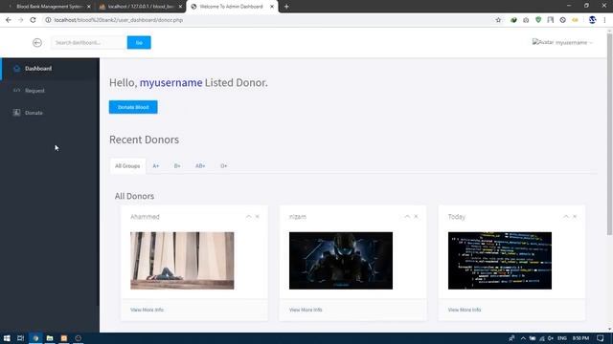The image size is (613, 344).
Task: Select the All Groups tab
Action: 127,165
